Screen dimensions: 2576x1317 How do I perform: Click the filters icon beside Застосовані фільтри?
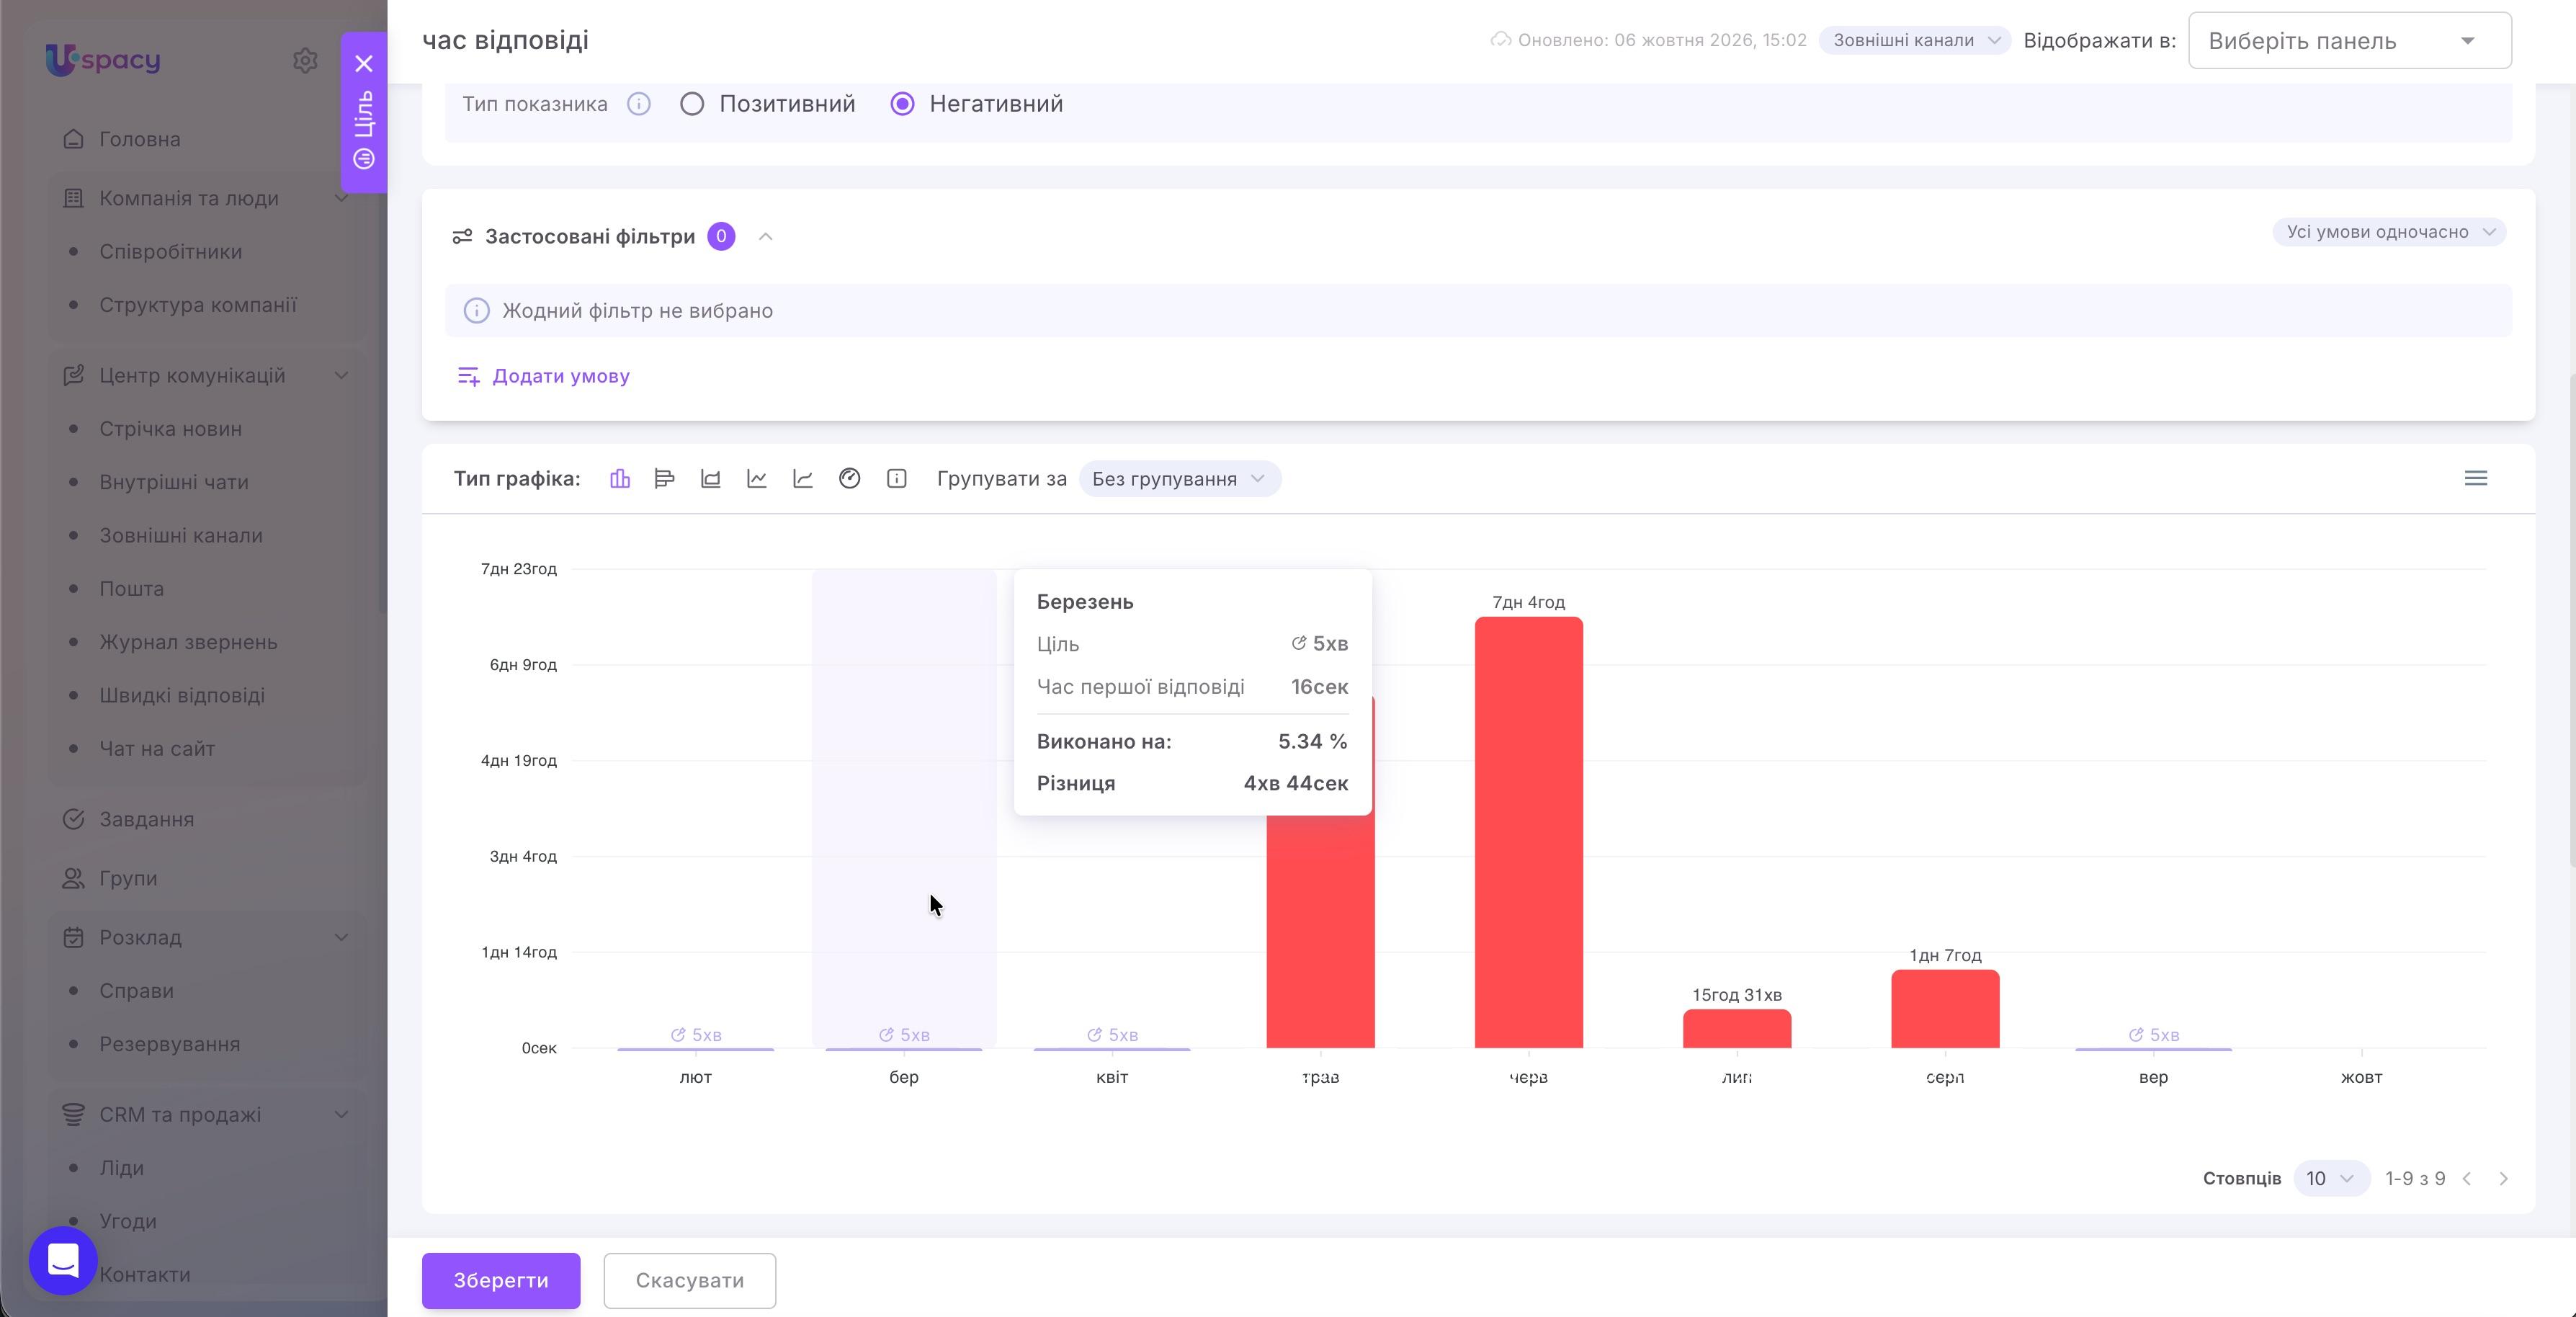coord(462,237)
